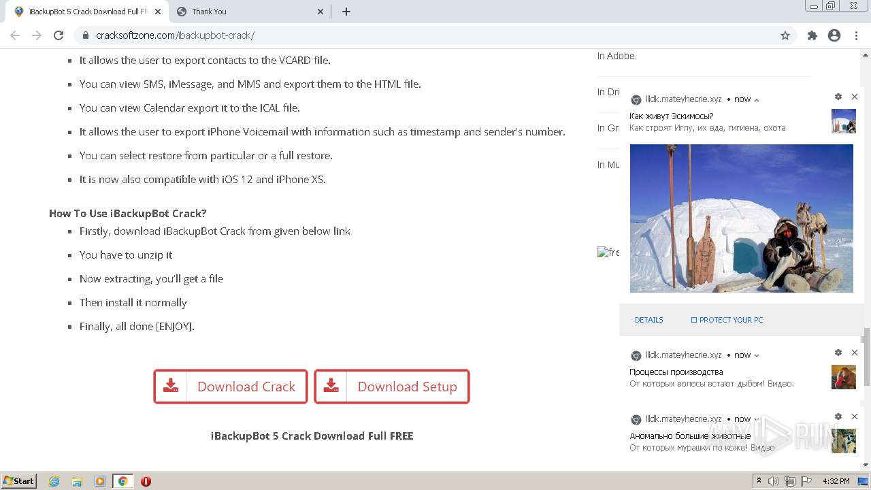Click the 4:32 PM system clock

(836, 481)
